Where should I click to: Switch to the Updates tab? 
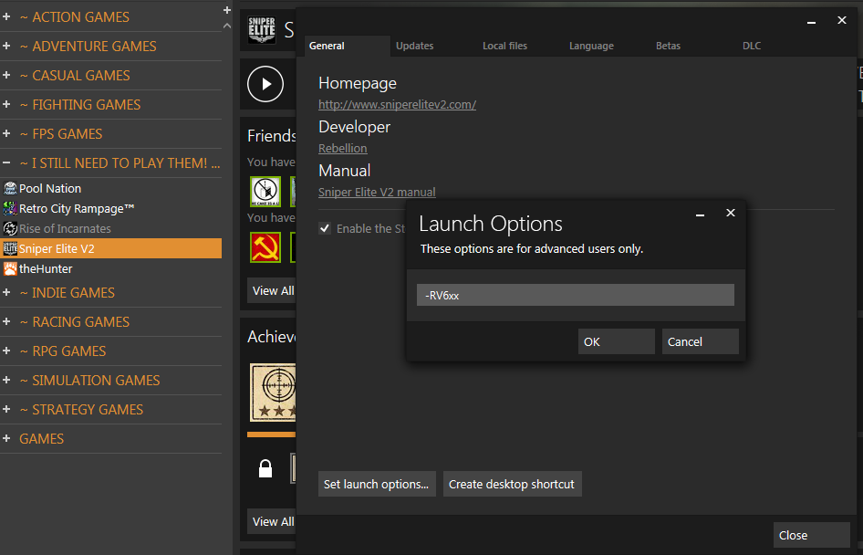(x=414, y=46)
